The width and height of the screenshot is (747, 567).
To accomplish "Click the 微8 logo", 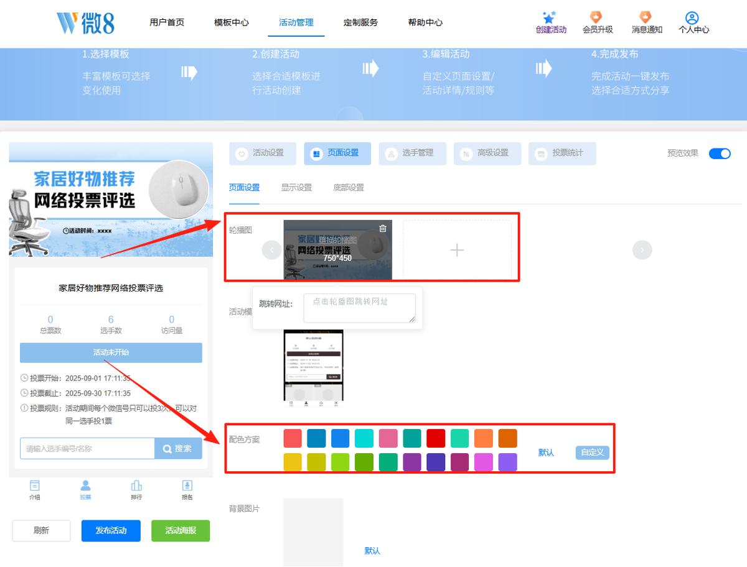I will click(x=85, y=23).
